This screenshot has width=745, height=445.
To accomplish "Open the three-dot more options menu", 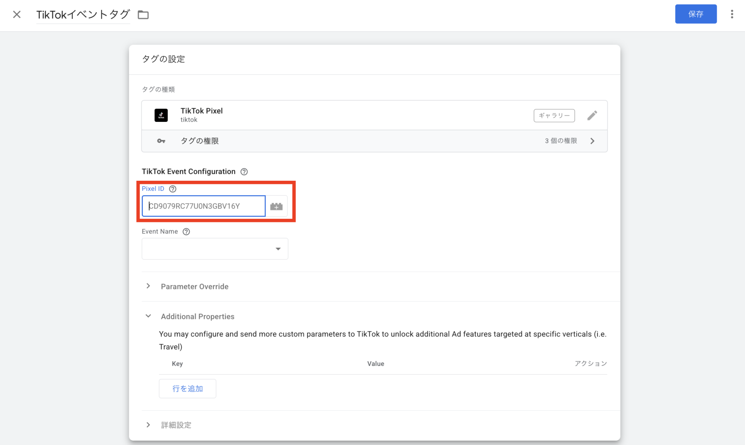I will [732, 14].
